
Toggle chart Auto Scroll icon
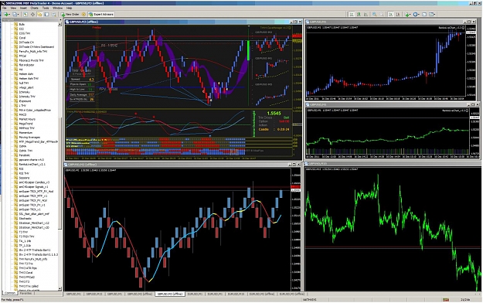[x=390, y=14]
